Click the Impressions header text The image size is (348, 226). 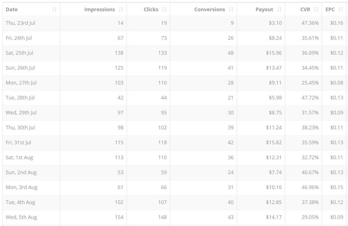(99, 10)
